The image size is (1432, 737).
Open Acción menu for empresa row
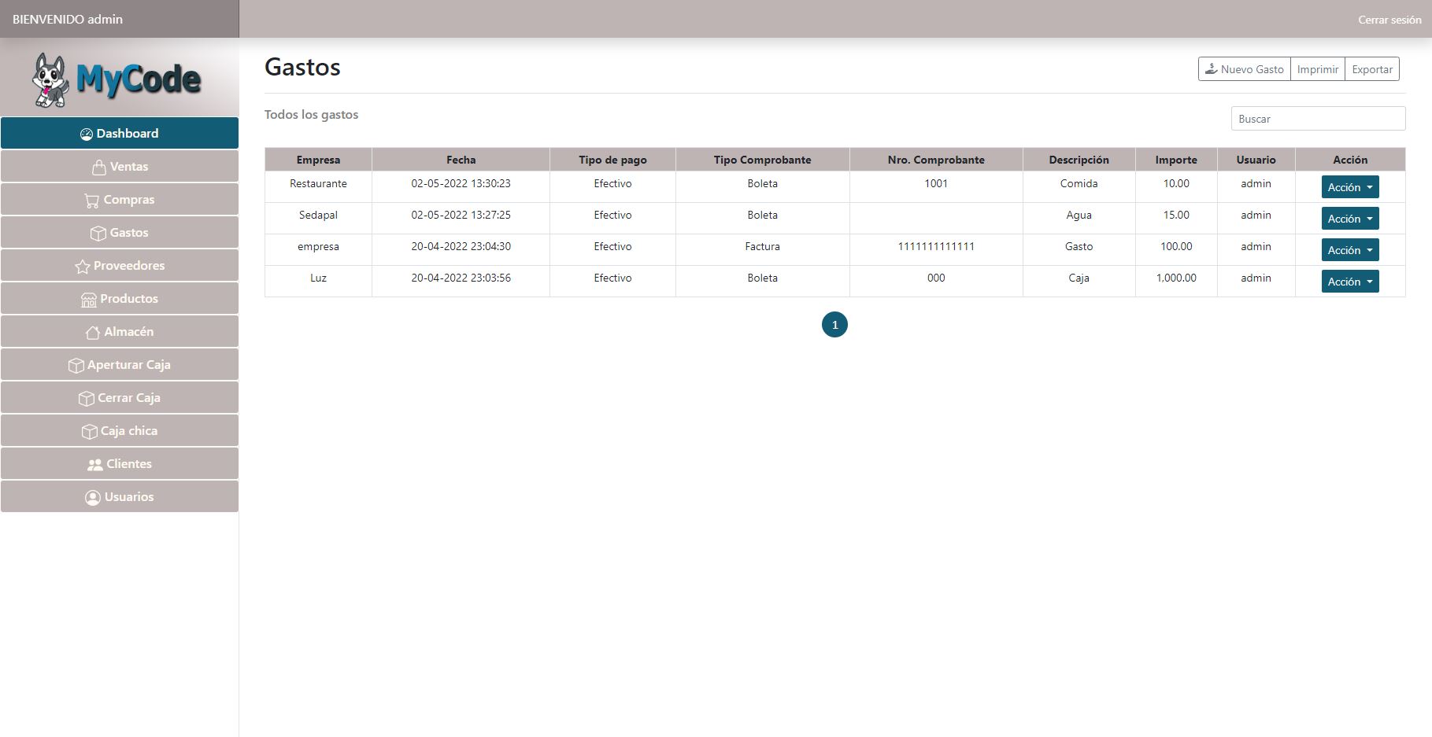[x=1349, y=250]
